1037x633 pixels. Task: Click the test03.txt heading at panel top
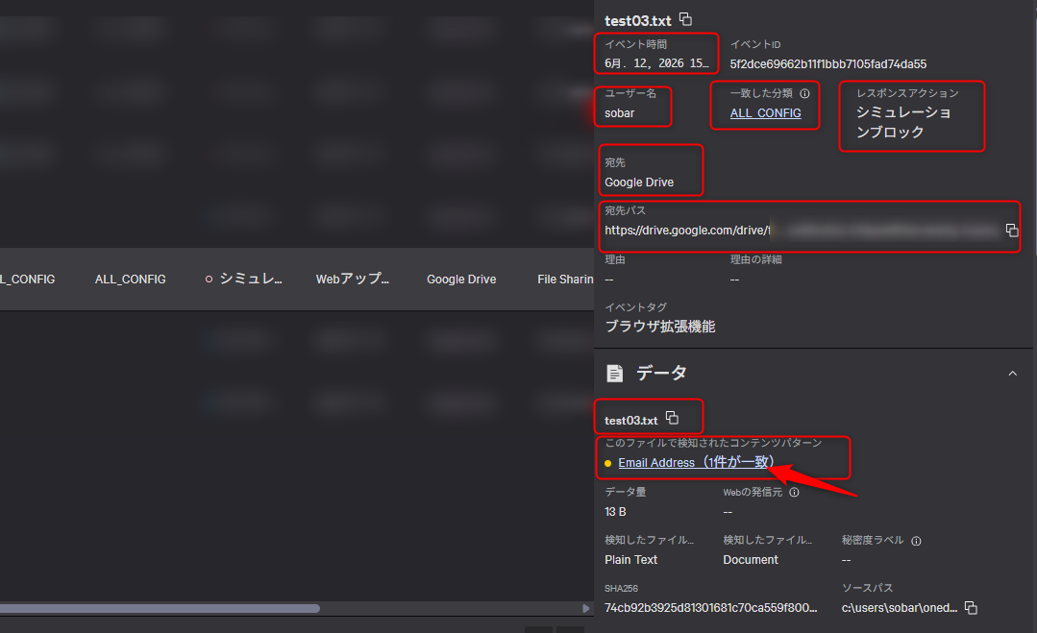[637, 20]
